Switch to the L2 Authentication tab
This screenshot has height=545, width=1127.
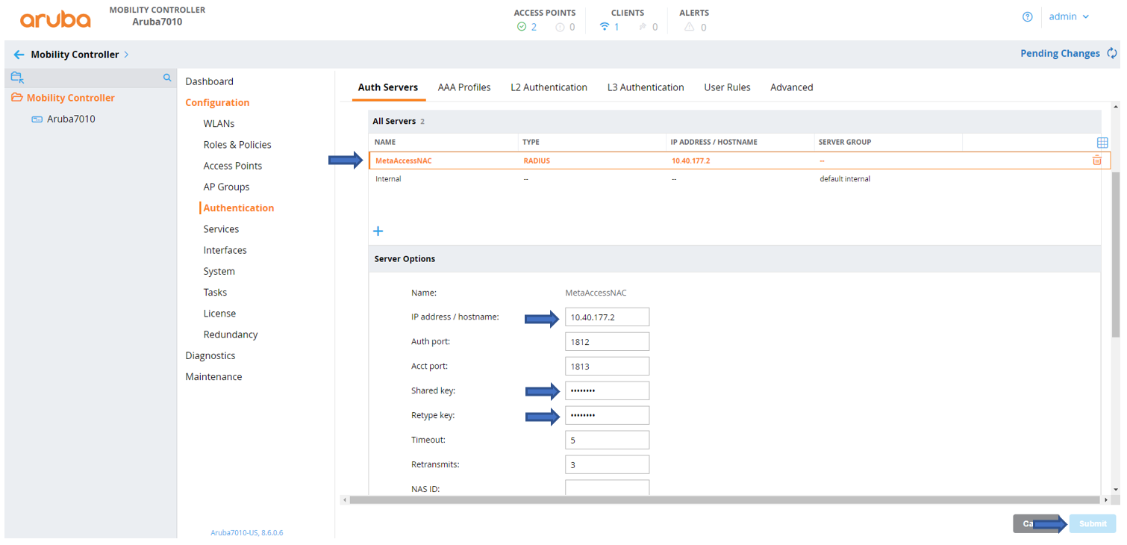point(549,87)
